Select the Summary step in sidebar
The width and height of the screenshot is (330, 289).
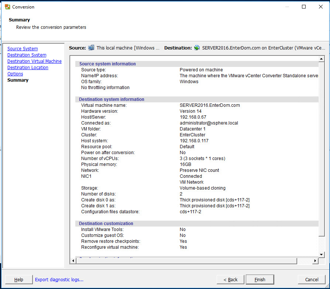[18, 80]
